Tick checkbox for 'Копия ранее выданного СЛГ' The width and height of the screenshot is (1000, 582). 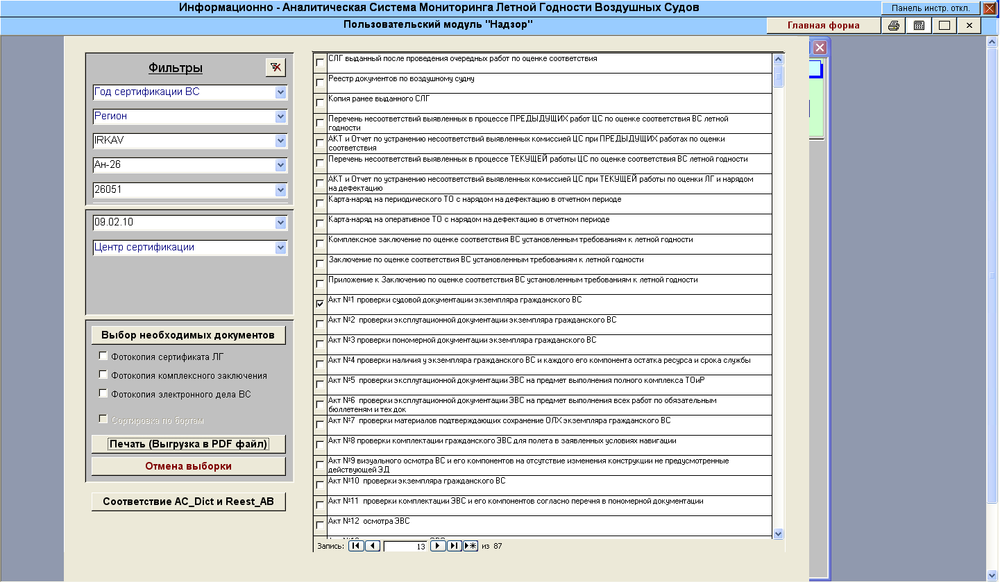(320, 103)
